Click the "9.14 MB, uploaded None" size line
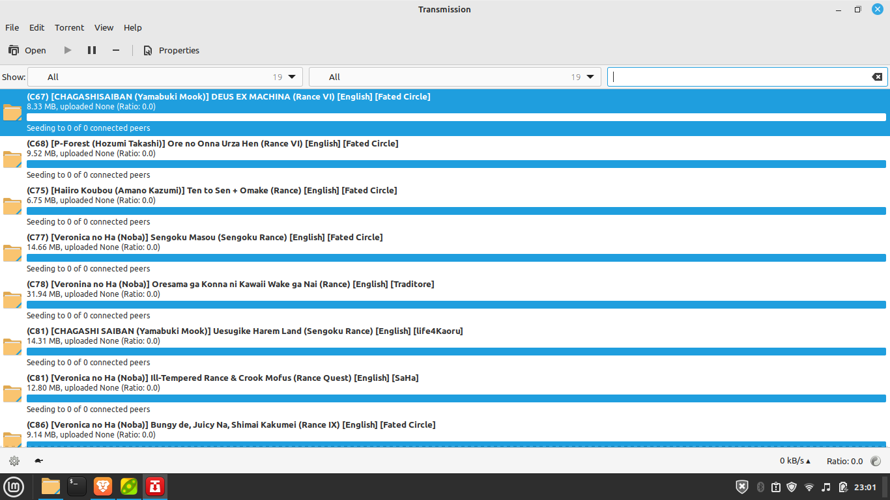This screenshot has height=500, width=890. pyautogui.click(x=91, y=435)
